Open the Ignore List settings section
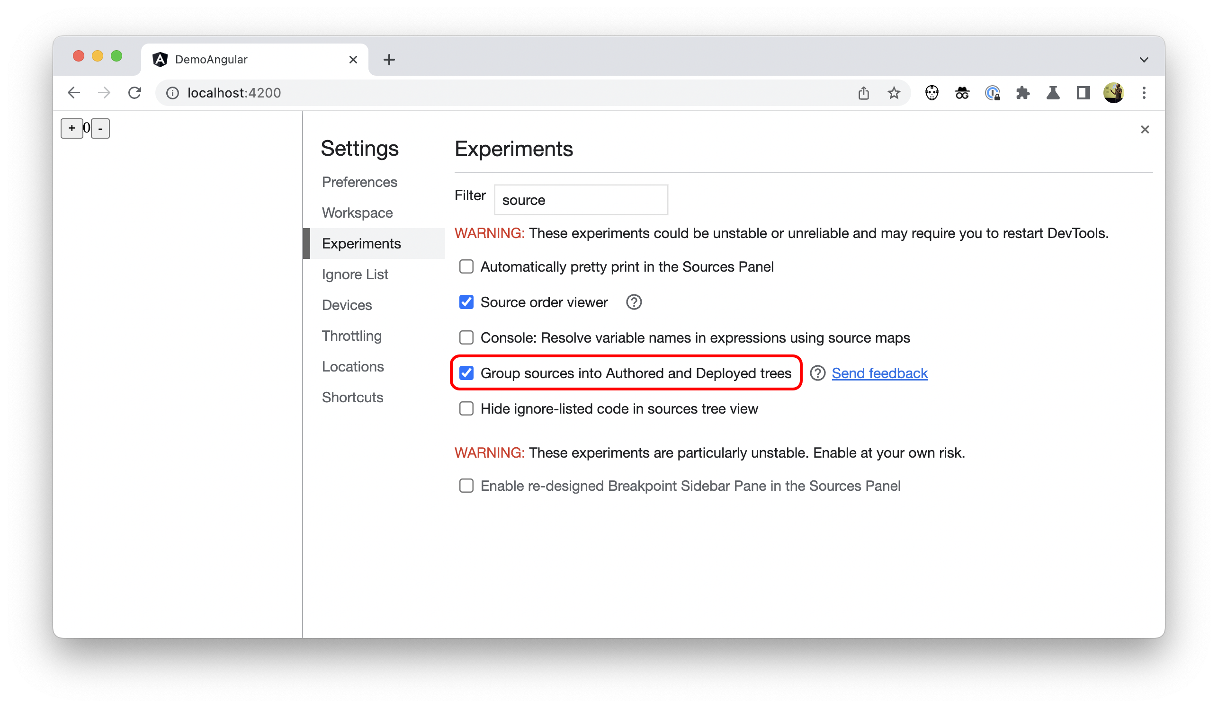This screenshot has width=1218, height=708. (354, 274)
